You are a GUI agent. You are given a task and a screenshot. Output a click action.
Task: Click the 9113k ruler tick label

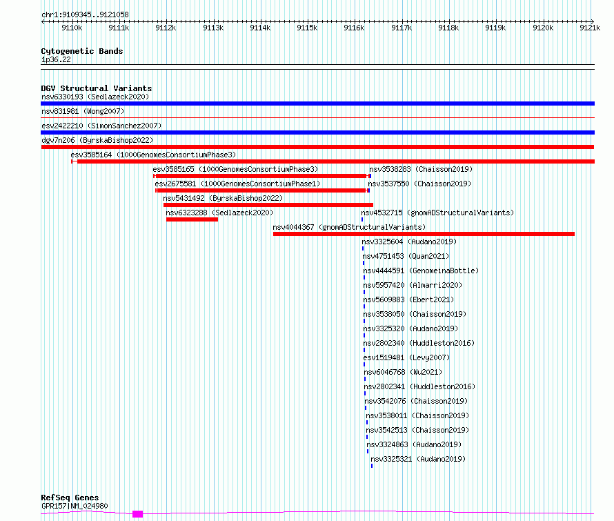point(213,28)
